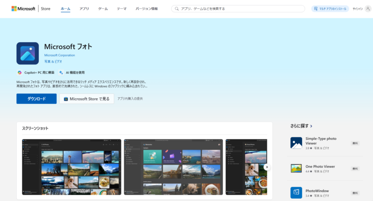Expand さらに探す with its chevron
Screen dimensions: 373x201
(x=311, y=126)
